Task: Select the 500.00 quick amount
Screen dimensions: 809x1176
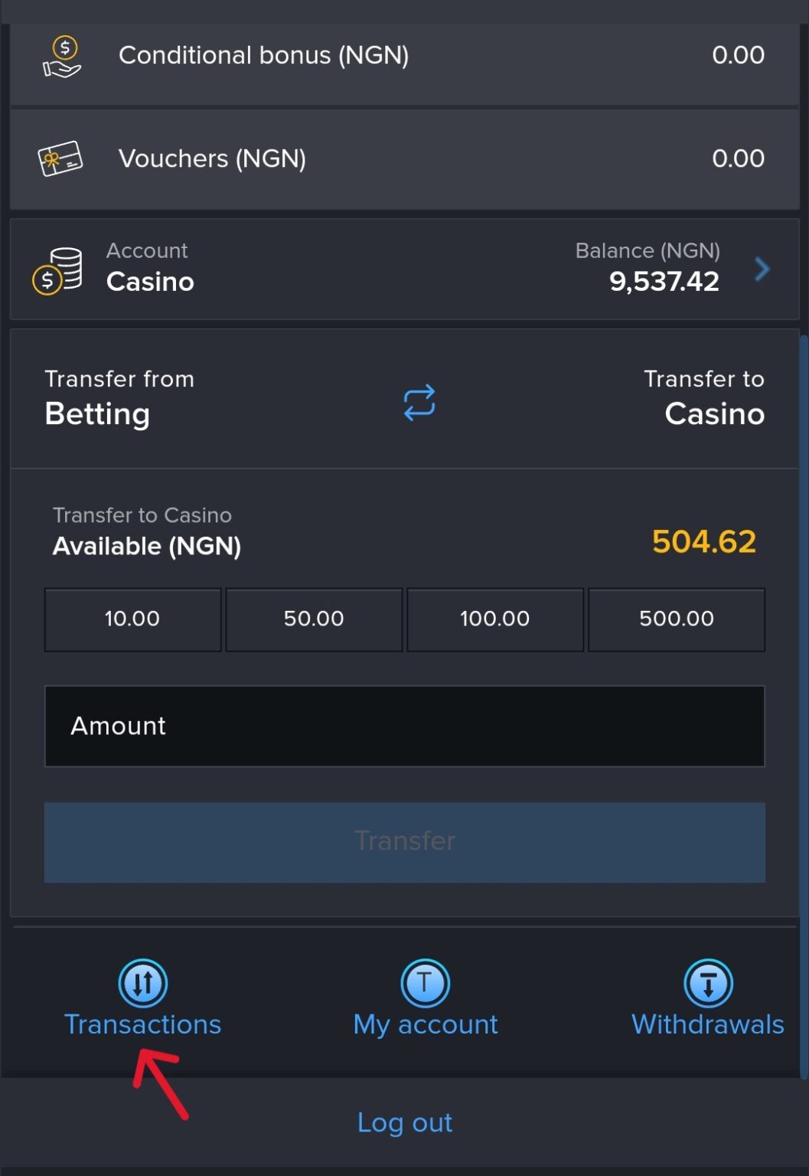Action: [677, 619]
